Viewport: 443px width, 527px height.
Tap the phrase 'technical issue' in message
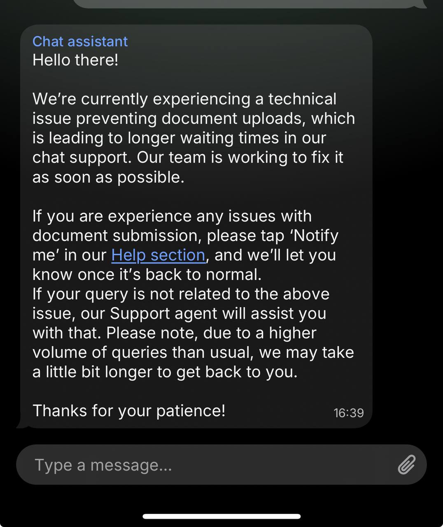(302, 99)
